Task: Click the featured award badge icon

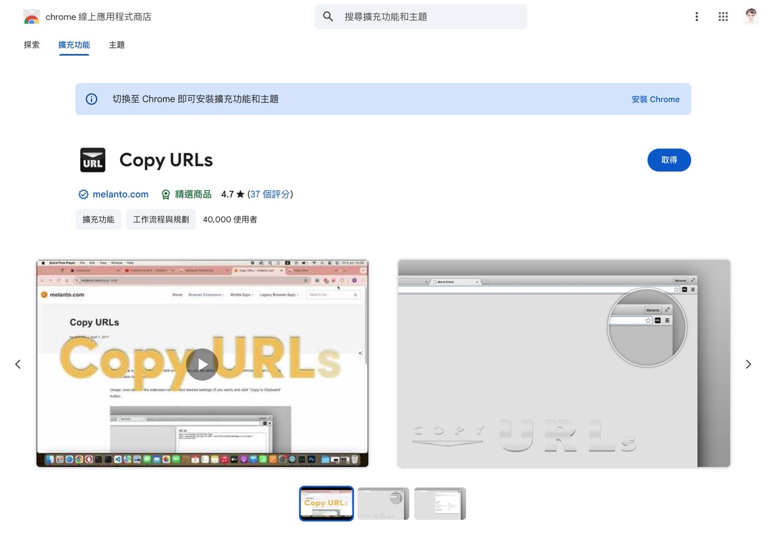Action: tap(166, 194)
